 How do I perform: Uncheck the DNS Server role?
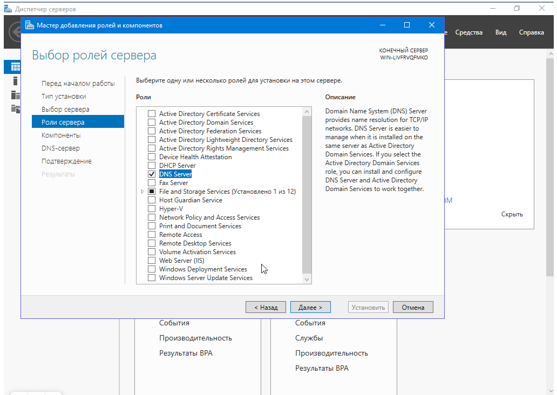coord(152,174)
